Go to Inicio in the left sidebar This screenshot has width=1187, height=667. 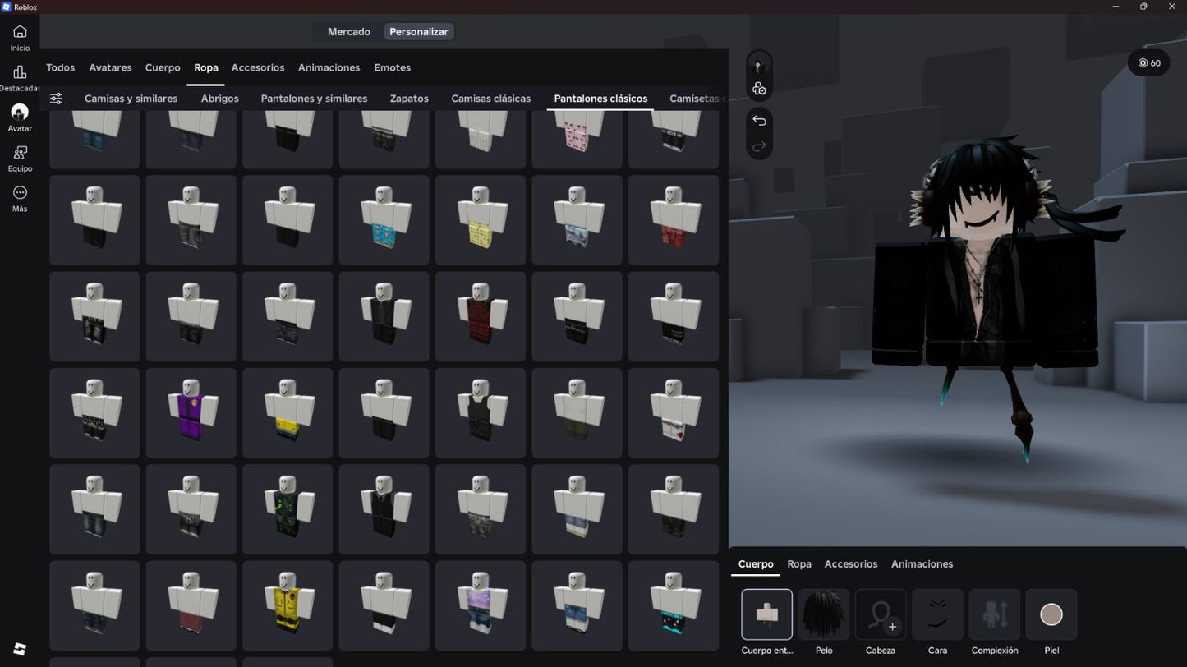point(20,38)
